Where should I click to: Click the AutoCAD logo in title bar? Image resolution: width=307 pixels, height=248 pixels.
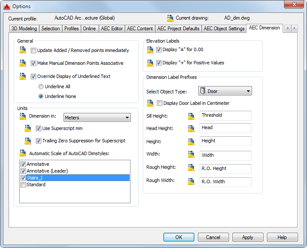7,6
